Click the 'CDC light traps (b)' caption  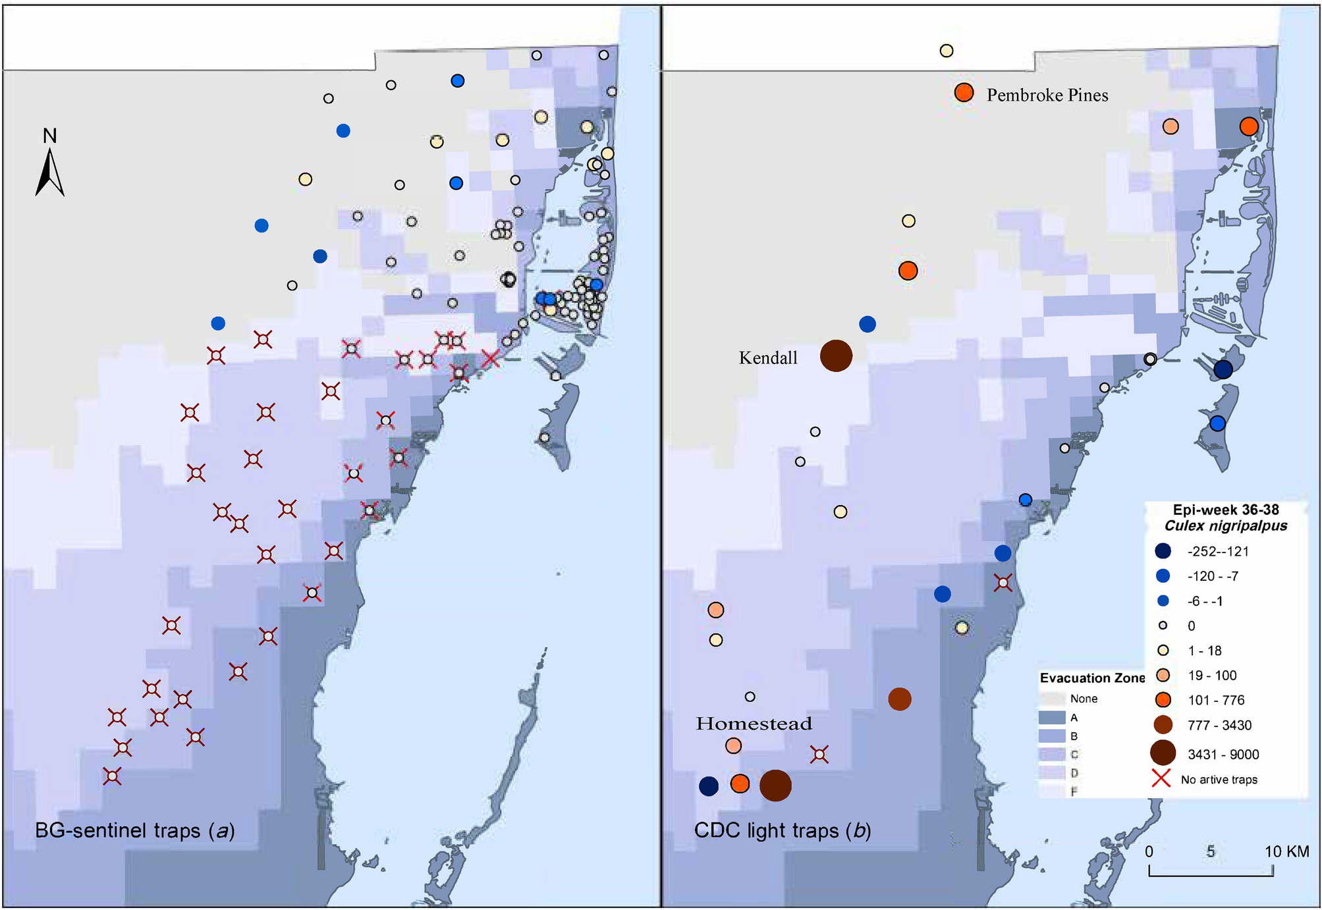783,831
